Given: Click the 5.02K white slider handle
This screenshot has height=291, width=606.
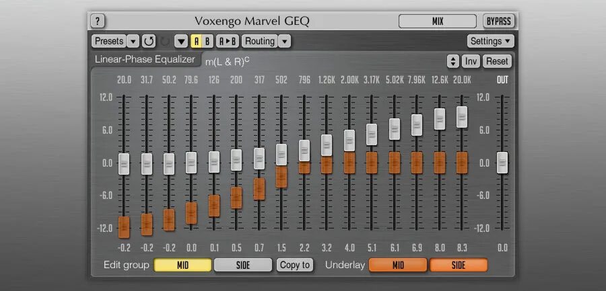Looking at the screenshot, I should pyautogui.click(x=395, y=129).
